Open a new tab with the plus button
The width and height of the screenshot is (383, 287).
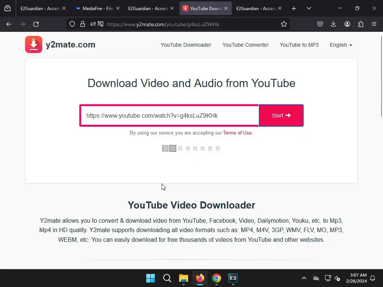point(294,9)
